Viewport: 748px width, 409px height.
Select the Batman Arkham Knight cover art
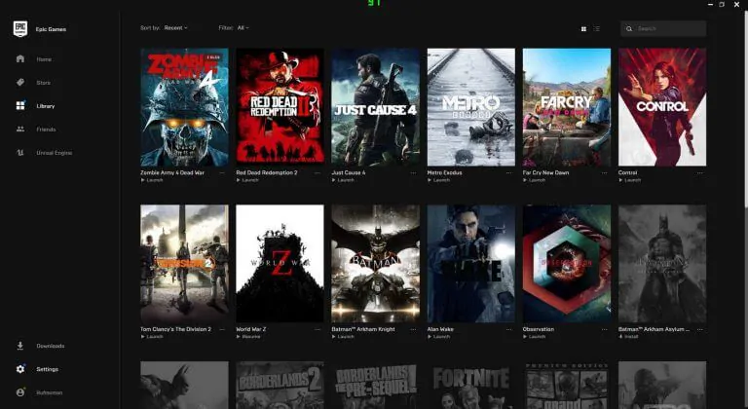375,264
